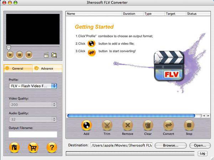Open help with the question mark icon

coord(52,147)
